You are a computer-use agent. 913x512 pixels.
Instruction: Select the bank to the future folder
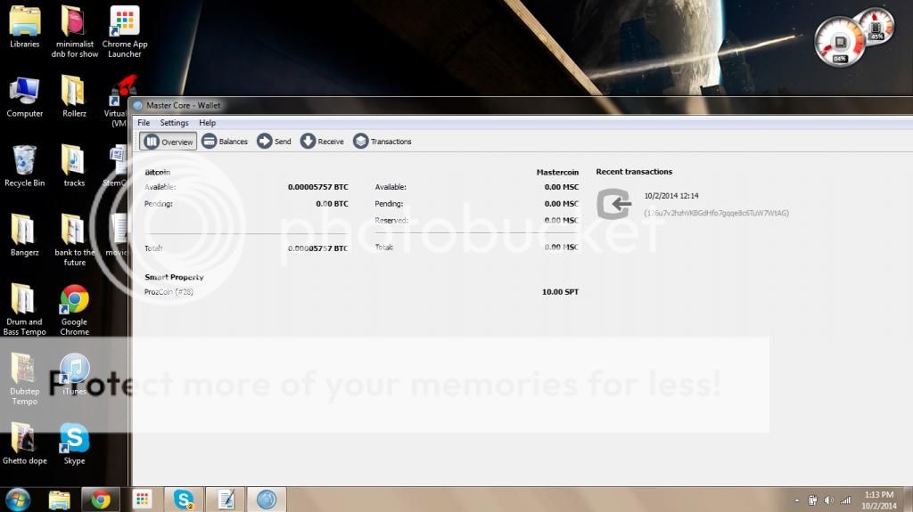[x=75, y=240]
